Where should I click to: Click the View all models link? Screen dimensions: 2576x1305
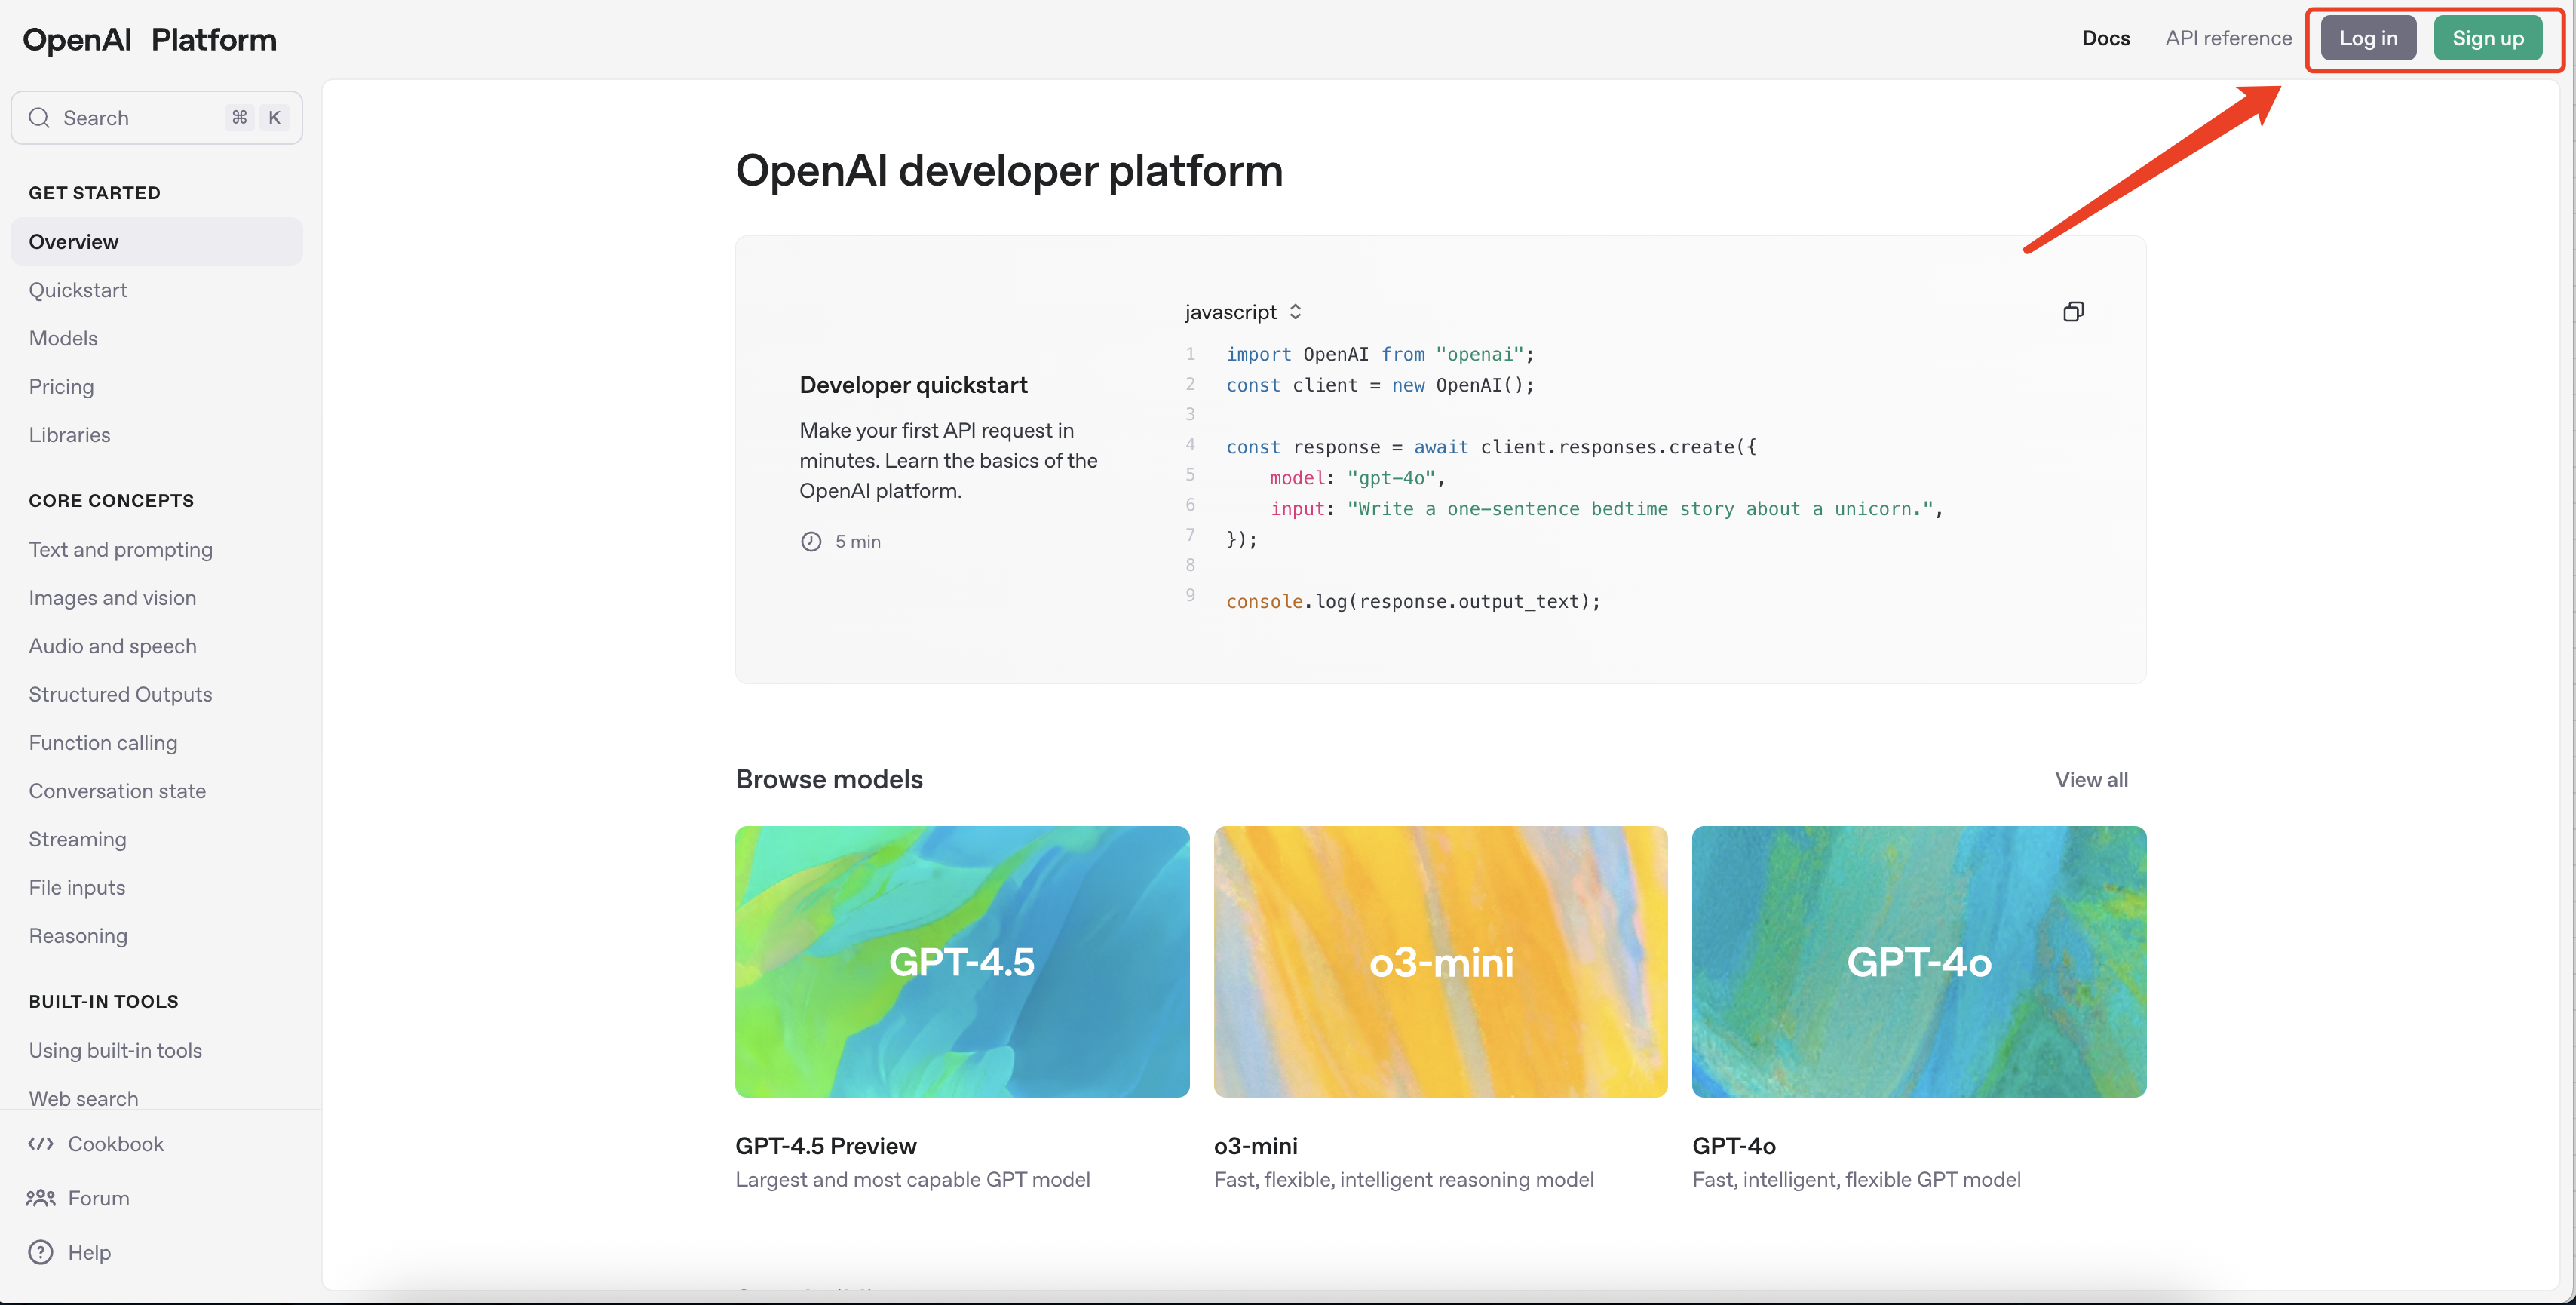2091,779
